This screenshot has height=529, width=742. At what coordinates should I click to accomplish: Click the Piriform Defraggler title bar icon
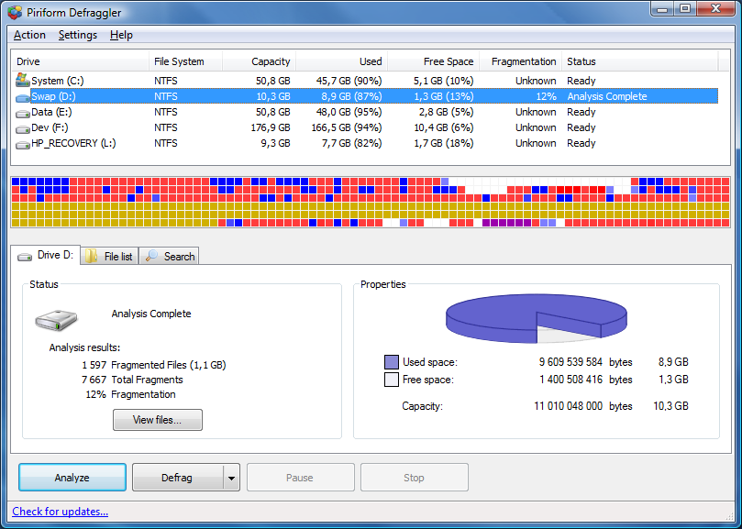tap(16, 13)
